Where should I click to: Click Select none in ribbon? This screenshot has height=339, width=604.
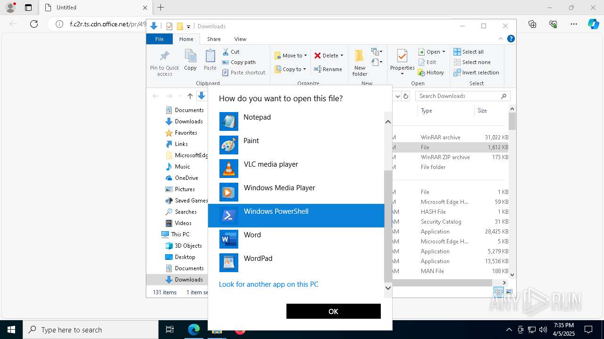pyautogui.click(x=472, y=62)
